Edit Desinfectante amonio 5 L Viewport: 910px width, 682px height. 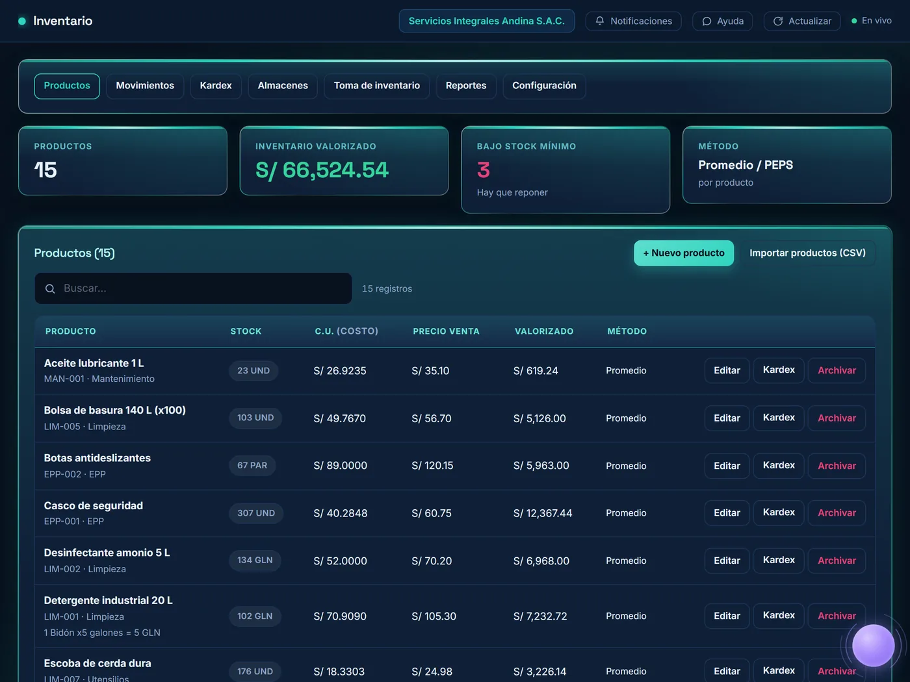click(x=727, y=561)
